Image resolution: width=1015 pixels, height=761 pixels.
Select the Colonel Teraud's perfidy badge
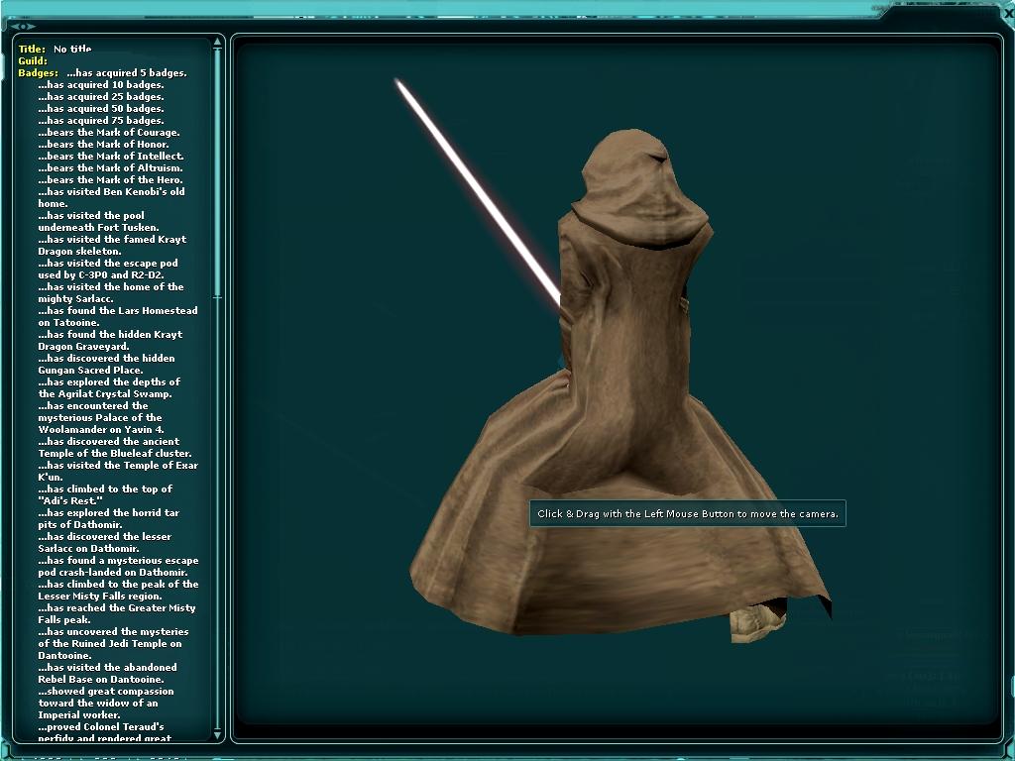tap(105, 732)
